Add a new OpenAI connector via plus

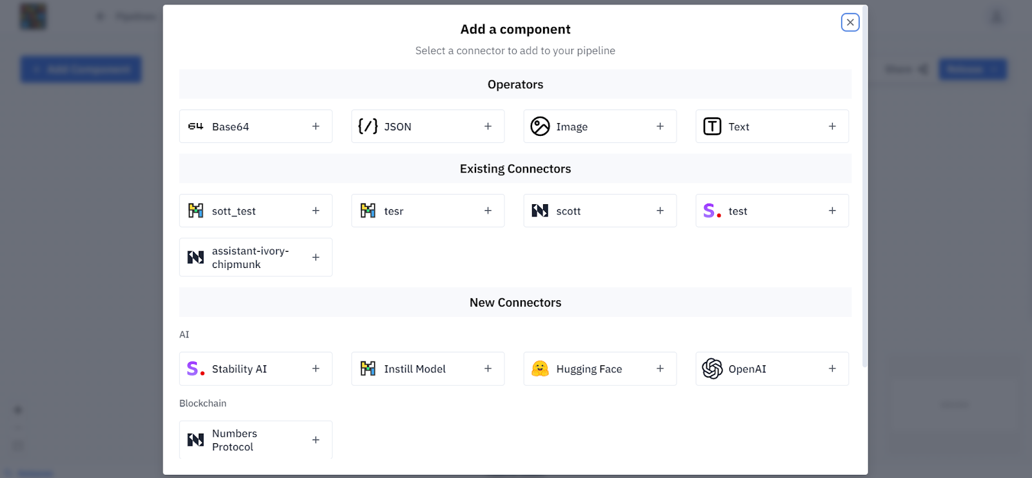pyautogui.click(x=832, y=368)
